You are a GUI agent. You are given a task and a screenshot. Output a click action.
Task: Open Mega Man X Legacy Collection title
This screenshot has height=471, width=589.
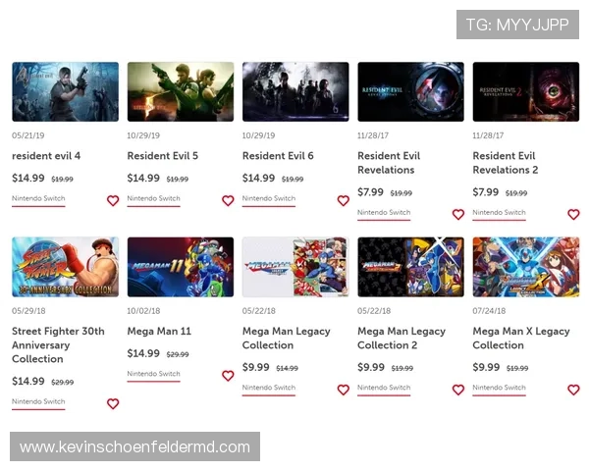coord(520,338)
